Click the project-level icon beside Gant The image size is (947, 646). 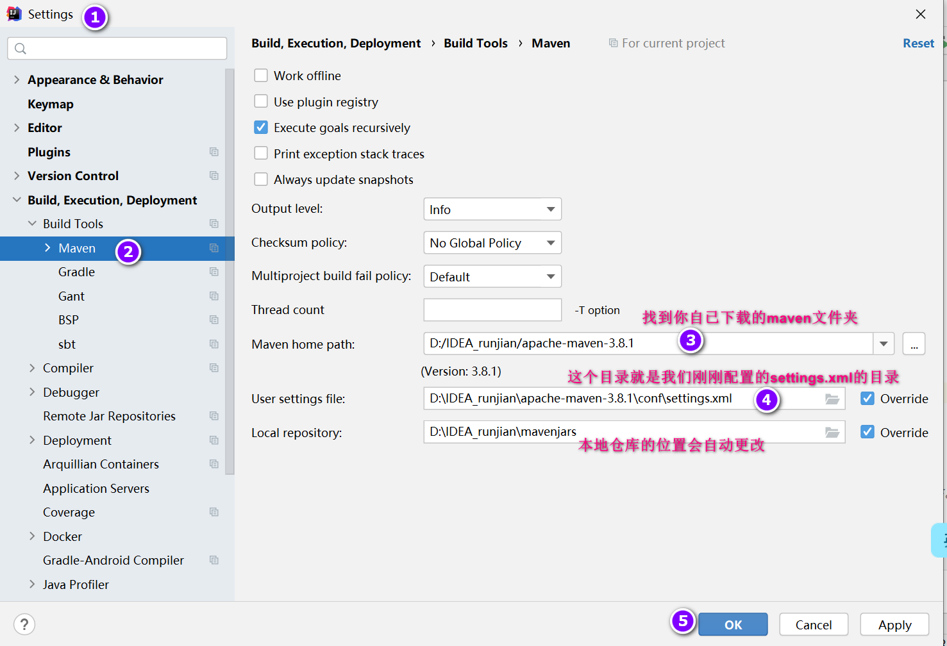(214, 296)
